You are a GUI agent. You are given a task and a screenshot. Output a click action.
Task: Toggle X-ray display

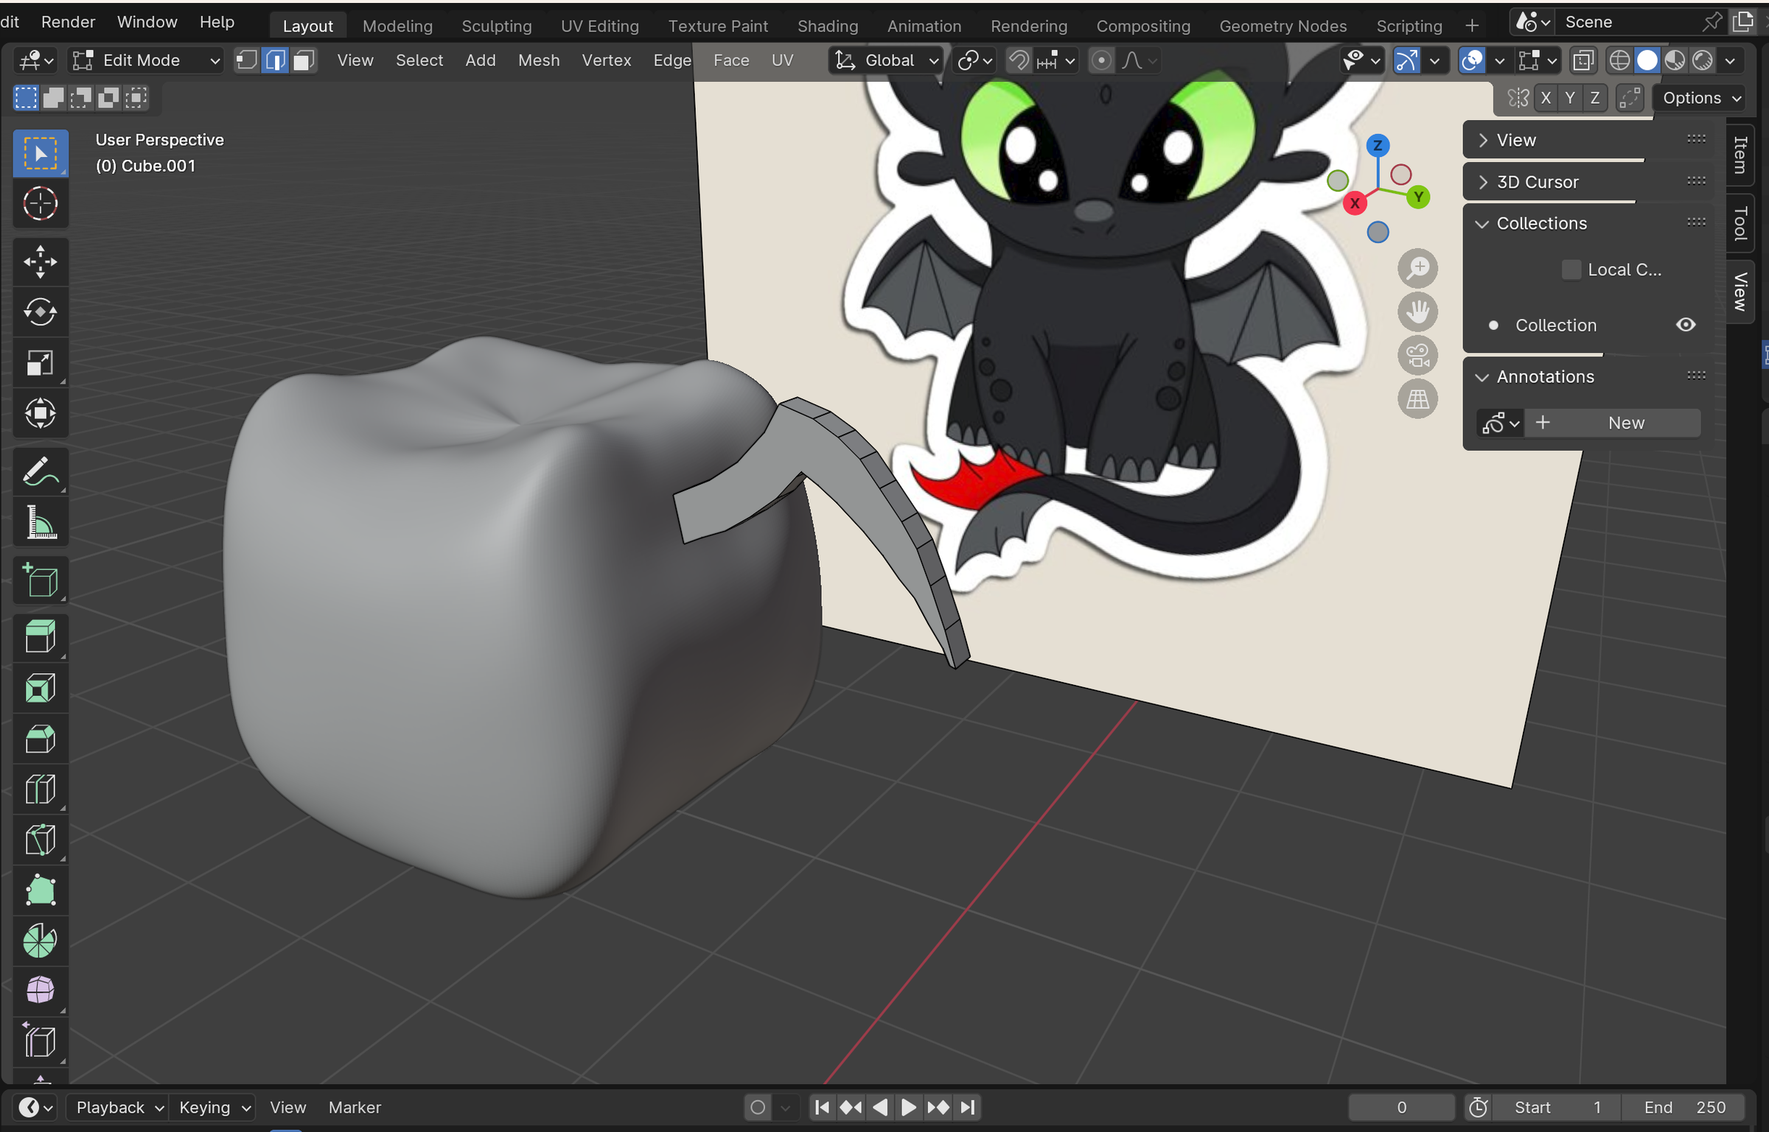pos(1583,60)
